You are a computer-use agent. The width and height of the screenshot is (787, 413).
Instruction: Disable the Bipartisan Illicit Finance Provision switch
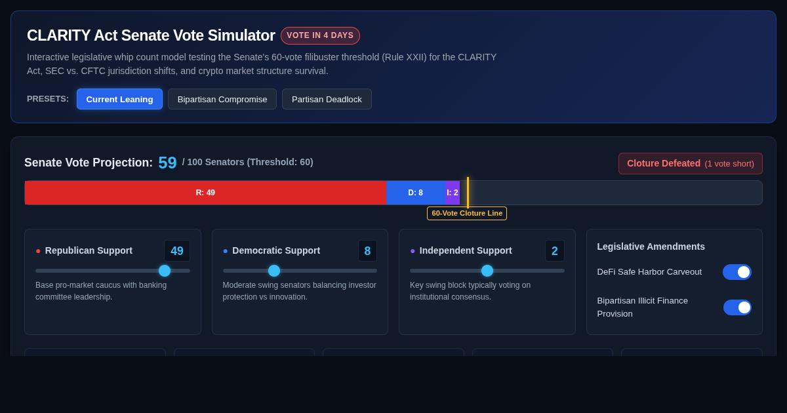[737, 307]
